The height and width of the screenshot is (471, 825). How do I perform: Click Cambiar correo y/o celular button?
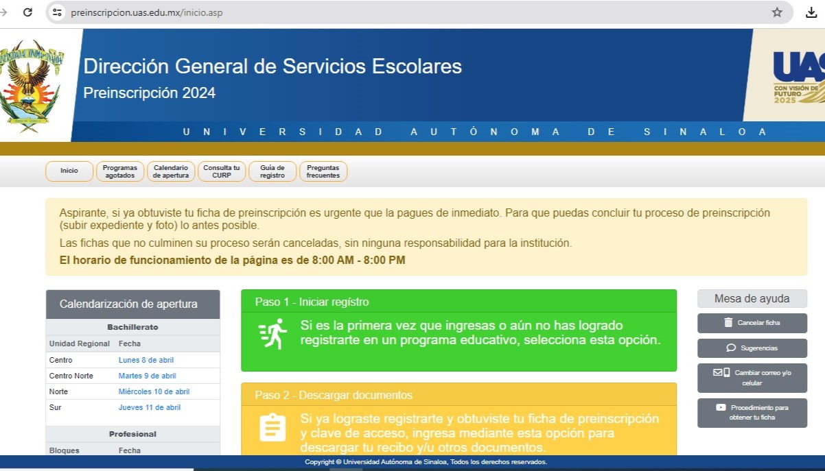click(x=752, y=378)
